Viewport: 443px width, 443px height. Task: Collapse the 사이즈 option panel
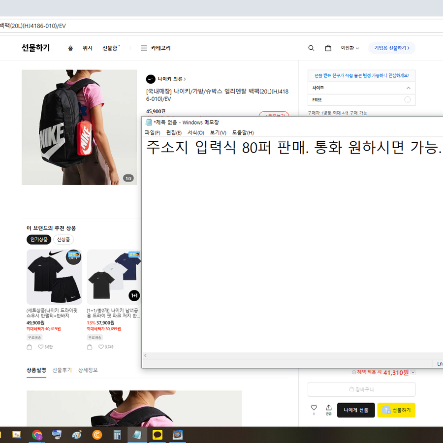point(408,88)
